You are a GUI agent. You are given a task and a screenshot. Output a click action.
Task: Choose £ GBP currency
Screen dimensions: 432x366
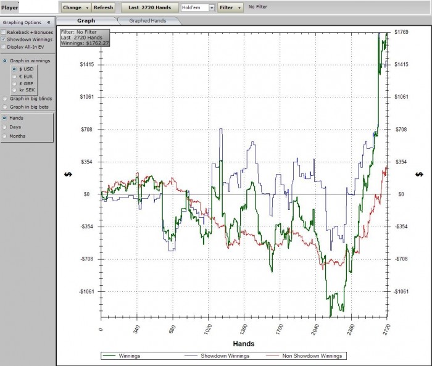(14, 83)
